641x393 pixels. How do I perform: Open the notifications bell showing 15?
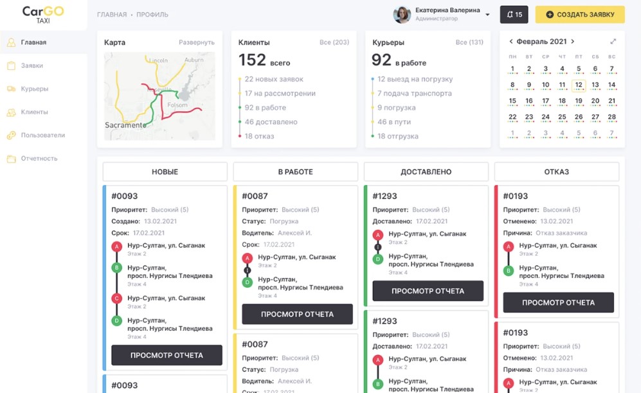(x=514, y=15)
